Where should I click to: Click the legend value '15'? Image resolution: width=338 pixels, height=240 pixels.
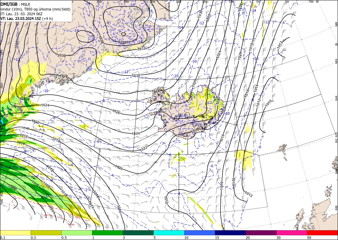click(217, 238)
